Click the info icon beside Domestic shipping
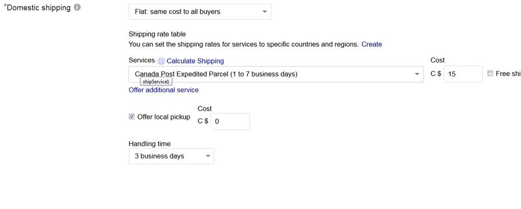Screen dimensions: 521x209 coord(77,8)
